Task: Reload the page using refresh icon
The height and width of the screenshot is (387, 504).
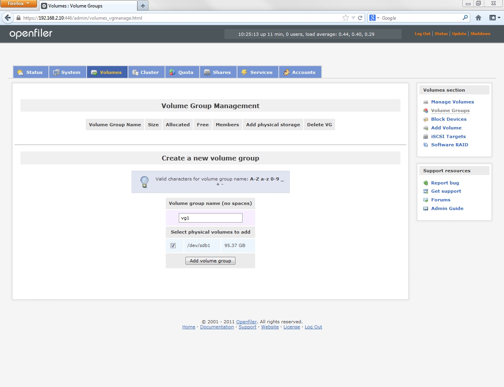Action: [x=360, y=18]
